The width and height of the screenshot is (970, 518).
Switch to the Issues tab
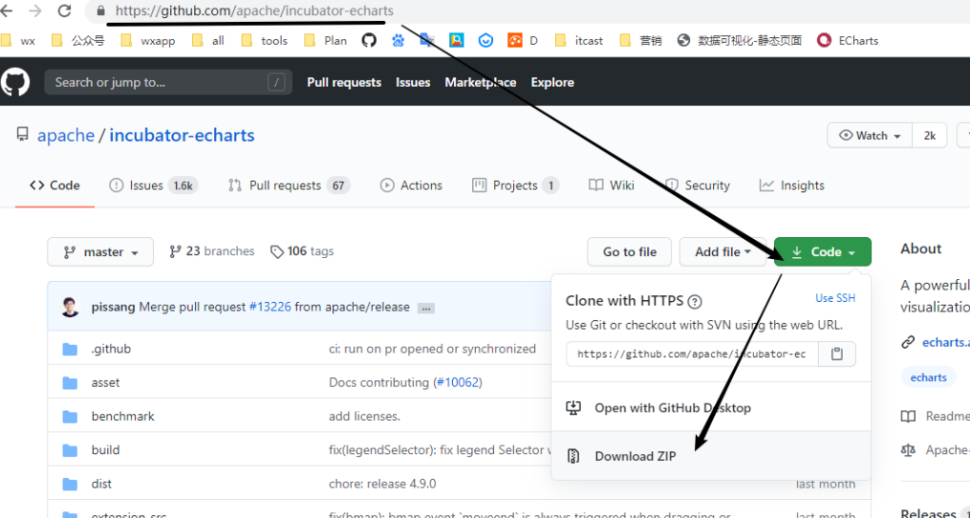153,185
